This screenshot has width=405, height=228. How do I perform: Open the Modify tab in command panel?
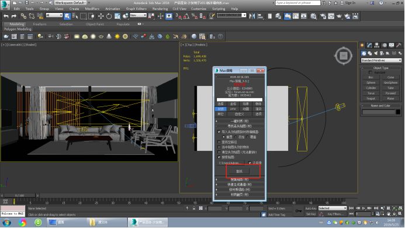[x=369, y=45]
